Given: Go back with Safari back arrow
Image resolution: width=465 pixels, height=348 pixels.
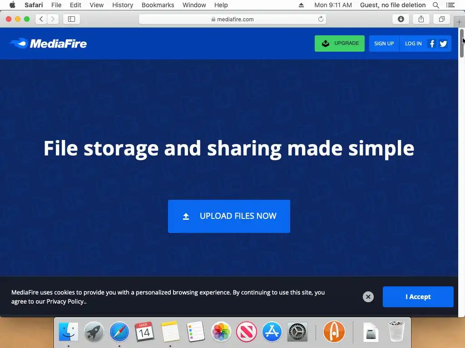Looking at the screenshot, I should click(x=41, y=19).
